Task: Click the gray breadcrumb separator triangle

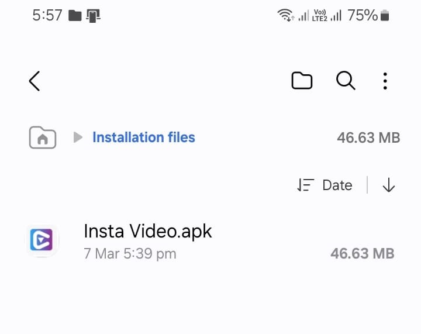Action: (x=78, y=137)
